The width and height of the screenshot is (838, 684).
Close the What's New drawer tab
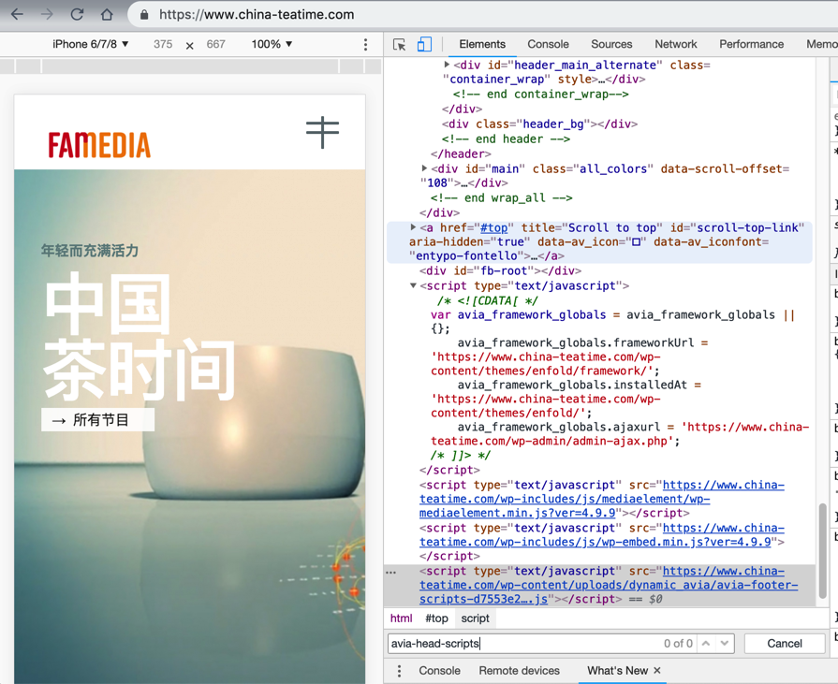(x=657, y=671)
